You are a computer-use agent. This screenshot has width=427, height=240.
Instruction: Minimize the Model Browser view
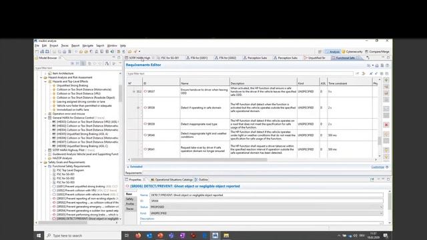click(x=113, y=57)
